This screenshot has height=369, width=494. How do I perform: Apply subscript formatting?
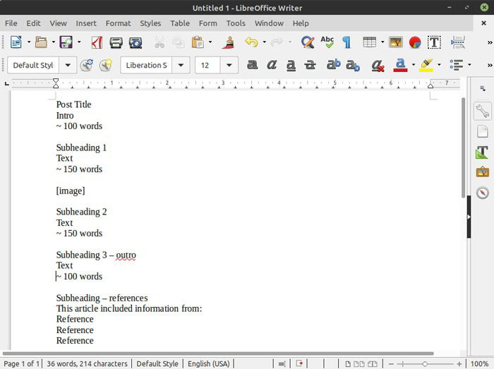pos(353,66)
